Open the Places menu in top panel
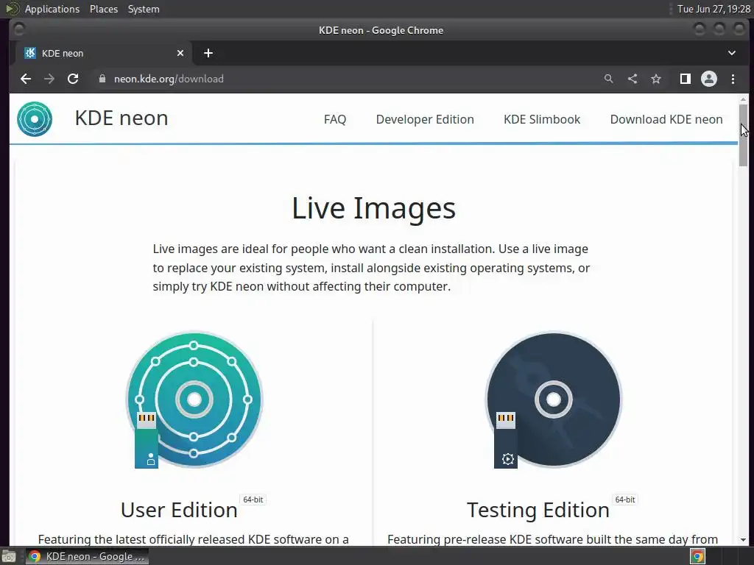The height and width of the screenshot is (565, 754). coord(104,9)
